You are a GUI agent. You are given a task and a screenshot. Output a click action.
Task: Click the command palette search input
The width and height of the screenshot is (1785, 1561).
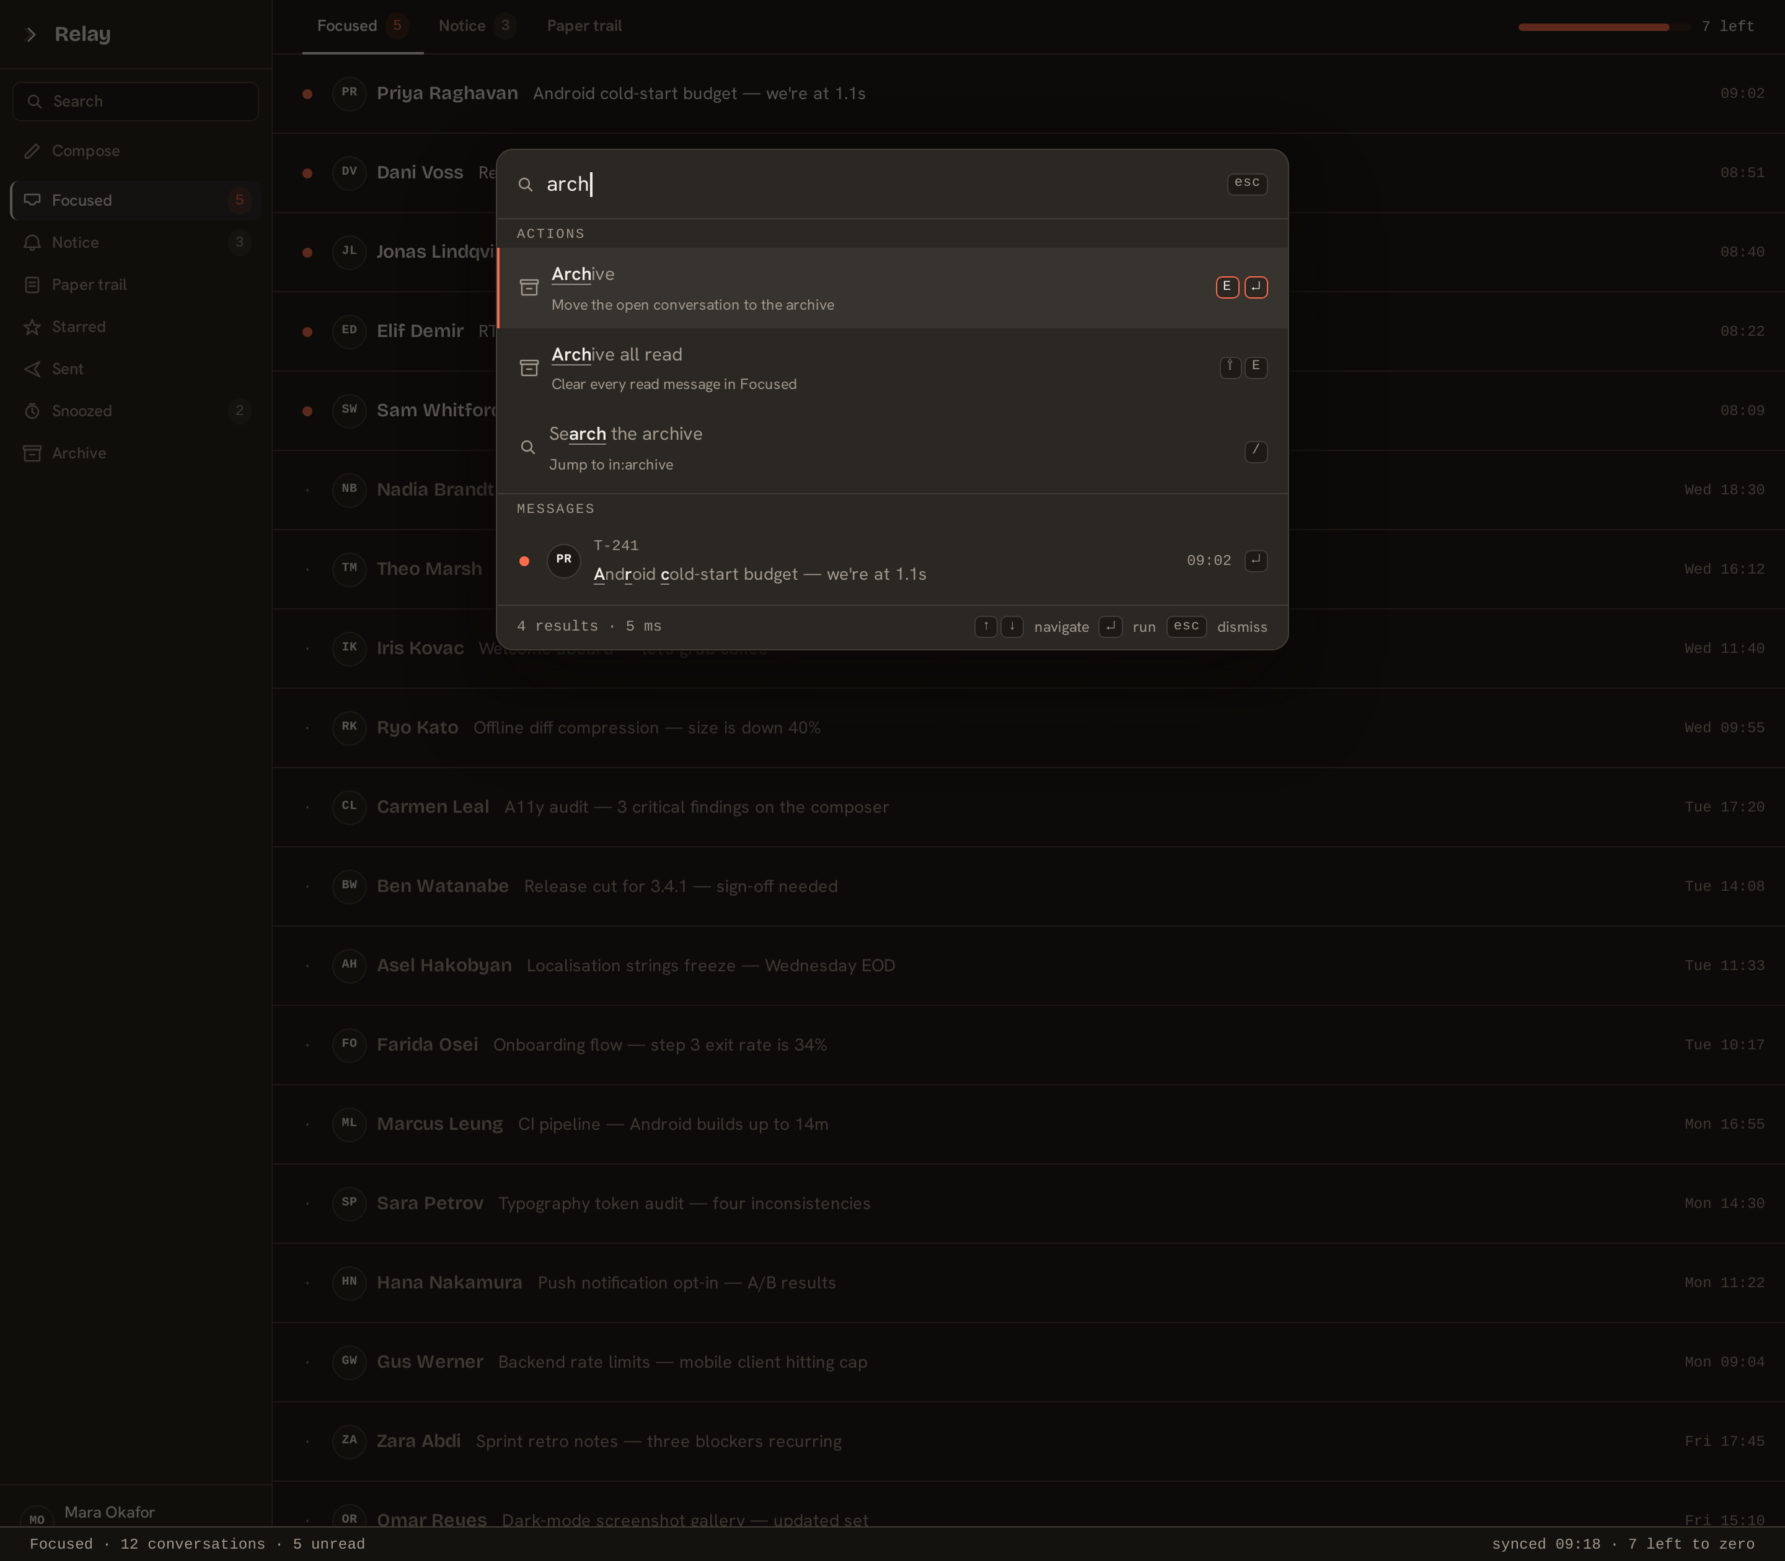coord(880,184)
